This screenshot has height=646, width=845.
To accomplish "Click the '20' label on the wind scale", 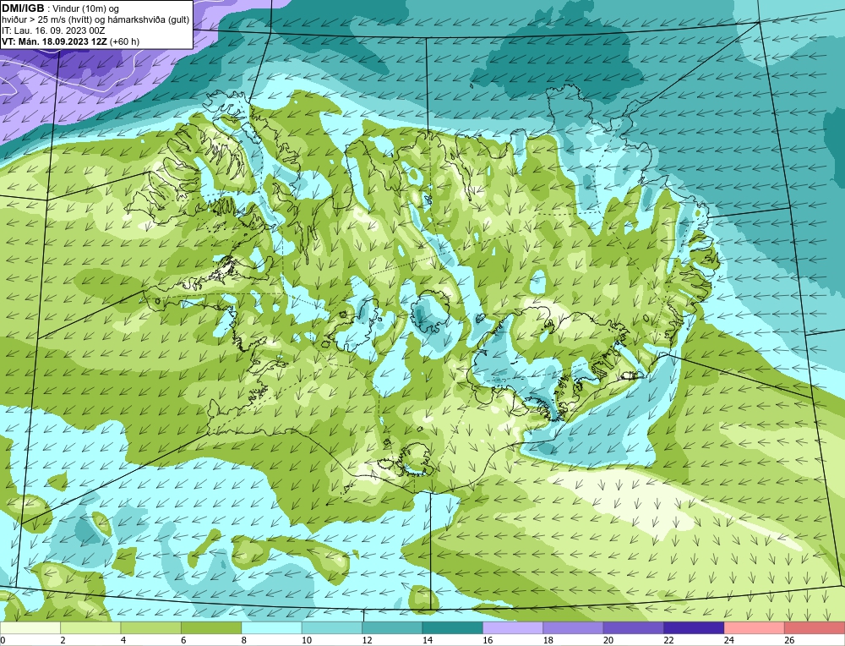I will point(608,640).
